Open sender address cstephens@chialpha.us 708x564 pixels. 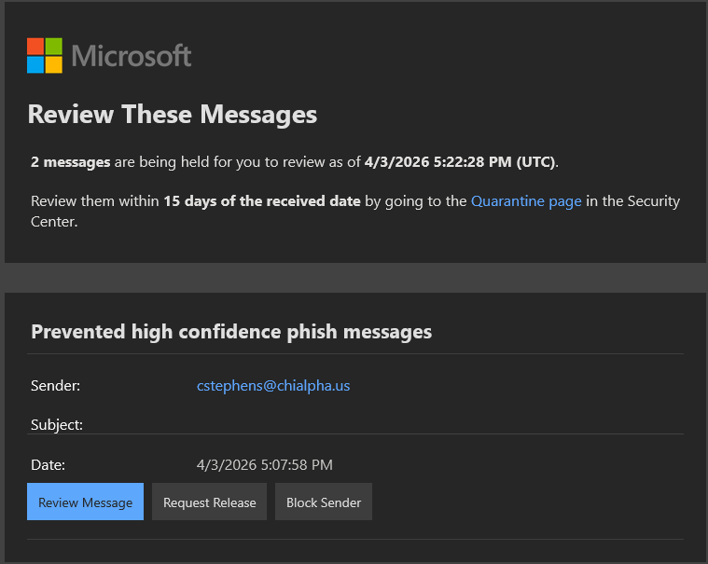pos(273,386)
